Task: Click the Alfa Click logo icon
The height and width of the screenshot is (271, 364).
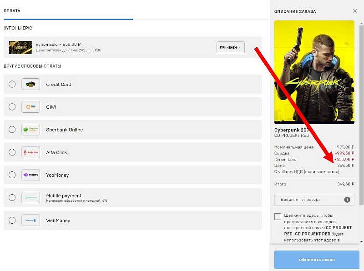Action: 30,152
